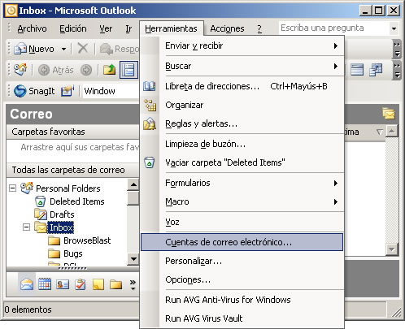
Task: Expand navigation pane configure buttons chevron
Action: point(133,284)
